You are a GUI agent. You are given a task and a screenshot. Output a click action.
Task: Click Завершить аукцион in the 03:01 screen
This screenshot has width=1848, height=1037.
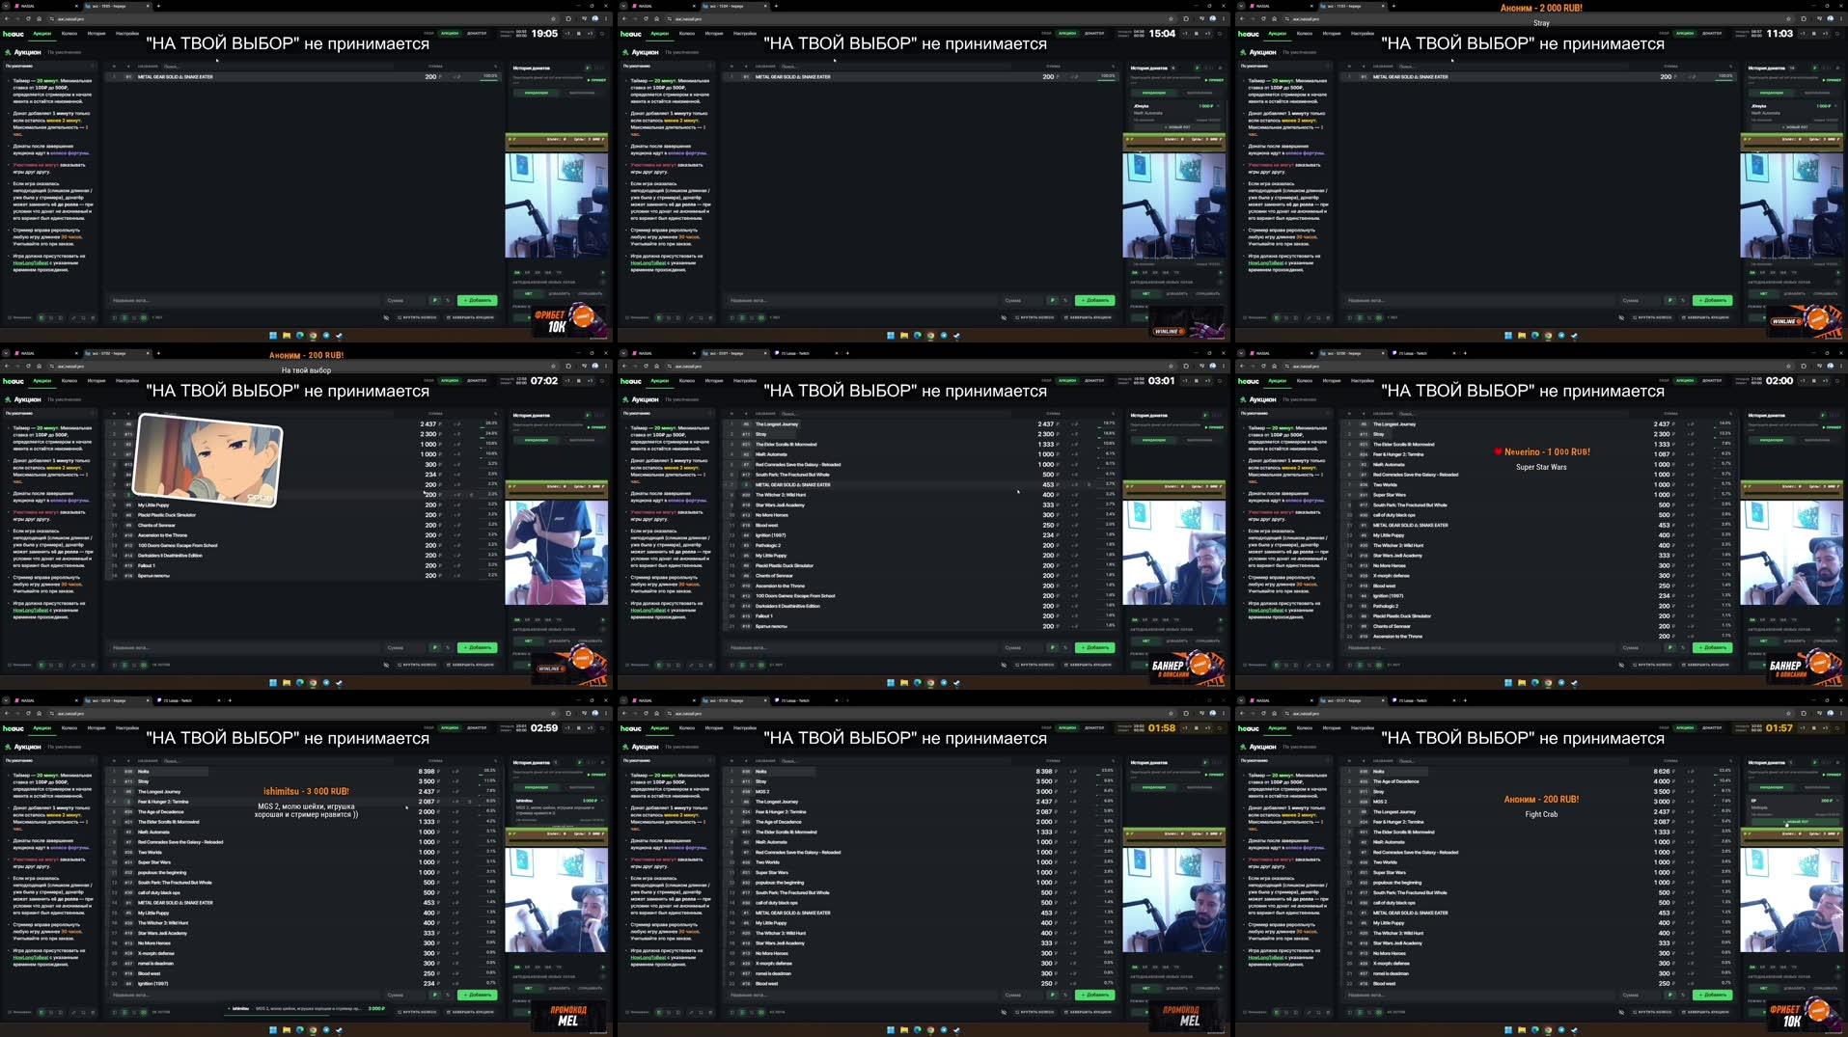[1088, 665]
